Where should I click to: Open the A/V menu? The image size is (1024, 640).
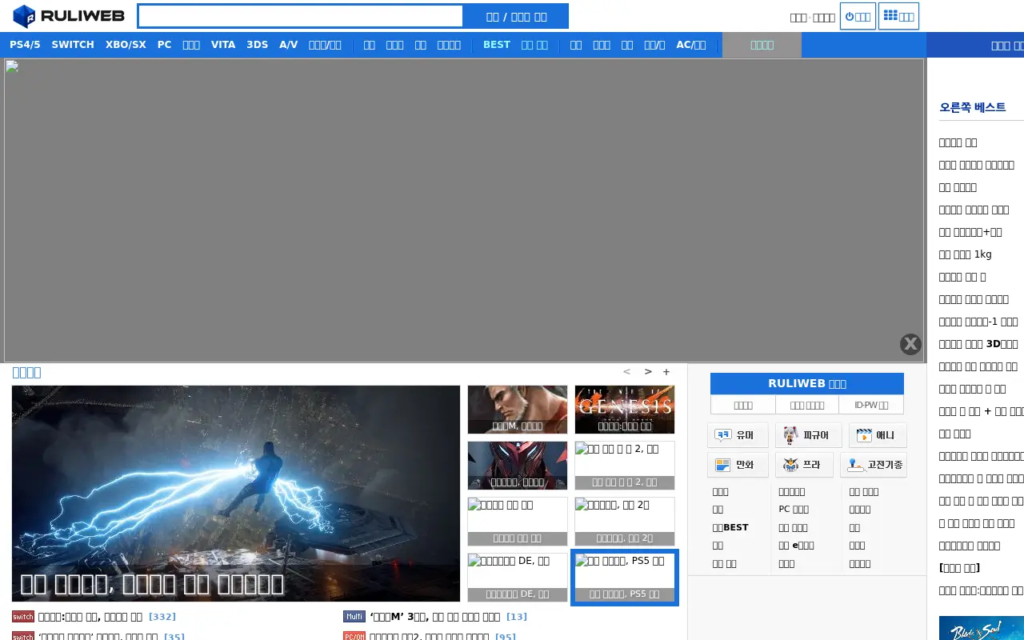pyautogui.click(x=289, y=45)
